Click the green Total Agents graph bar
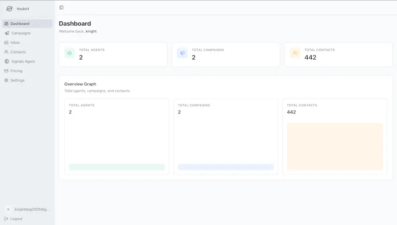The width and height of the screenshot is (397, 225). [117, 167]
